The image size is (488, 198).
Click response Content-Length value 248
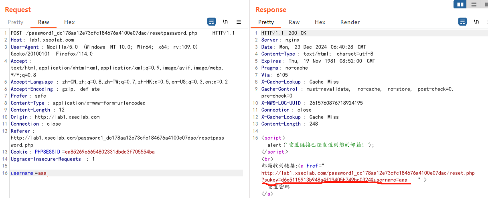pos(314,124)
